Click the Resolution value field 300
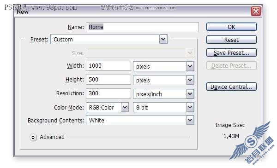The height and width of the screenshot is (168, 277). [x=108, y=93]
